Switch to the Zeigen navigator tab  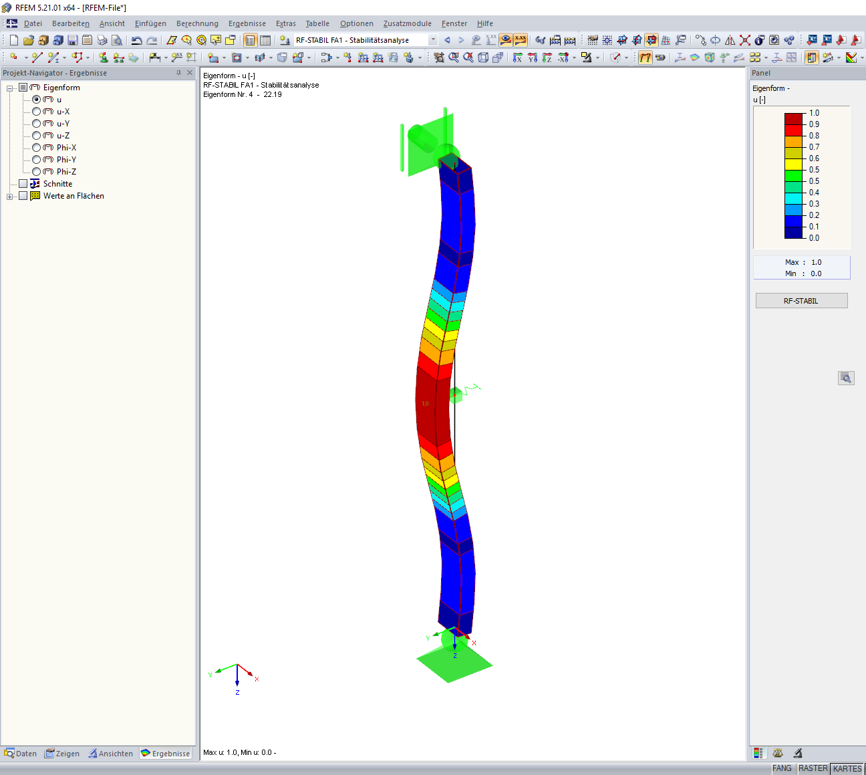[x=62, y=754]
